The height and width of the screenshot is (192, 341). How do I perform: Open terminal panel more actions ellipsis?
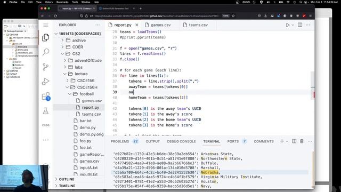coord(310,141)
